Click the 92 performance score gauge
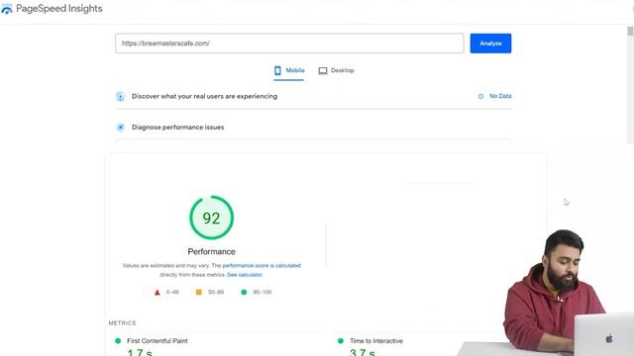 point(211,218)
